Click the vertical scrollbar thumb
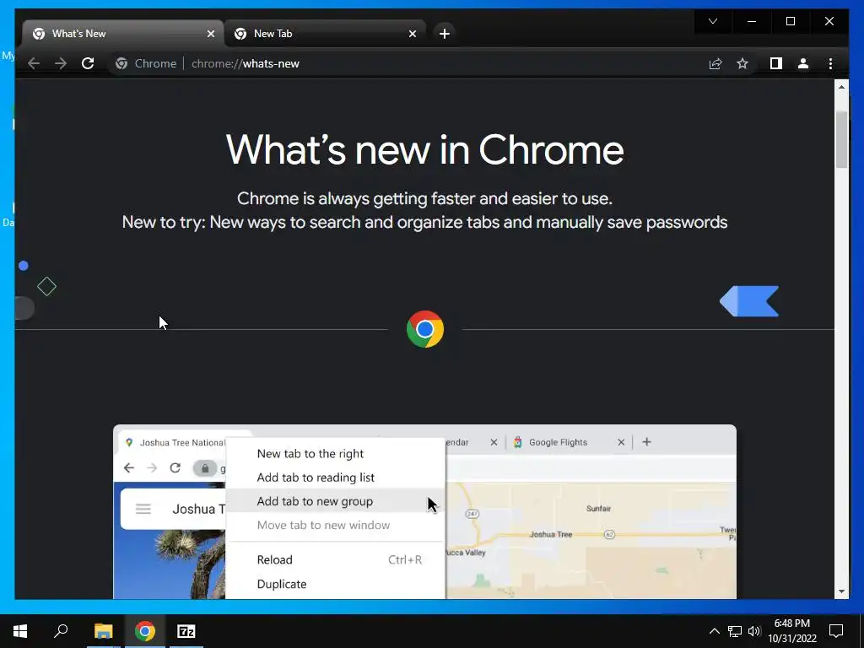Viewport: 864px width, 648px height. pyautogui.click(x=841, y=139)
